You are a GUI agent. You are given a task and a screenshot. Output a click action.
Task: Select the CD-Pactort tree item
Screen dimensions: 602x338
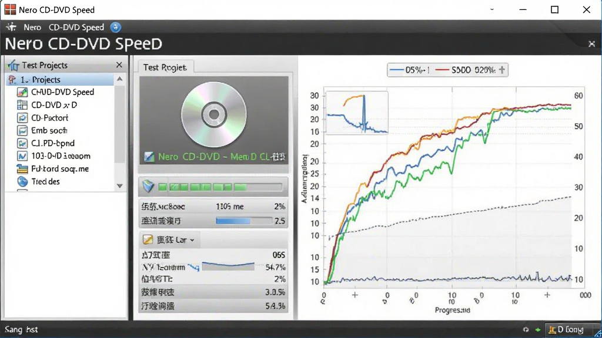(49, 117)
